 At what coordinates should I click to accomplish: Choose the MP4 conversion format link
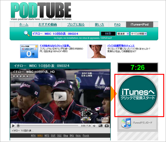[33, 135]
